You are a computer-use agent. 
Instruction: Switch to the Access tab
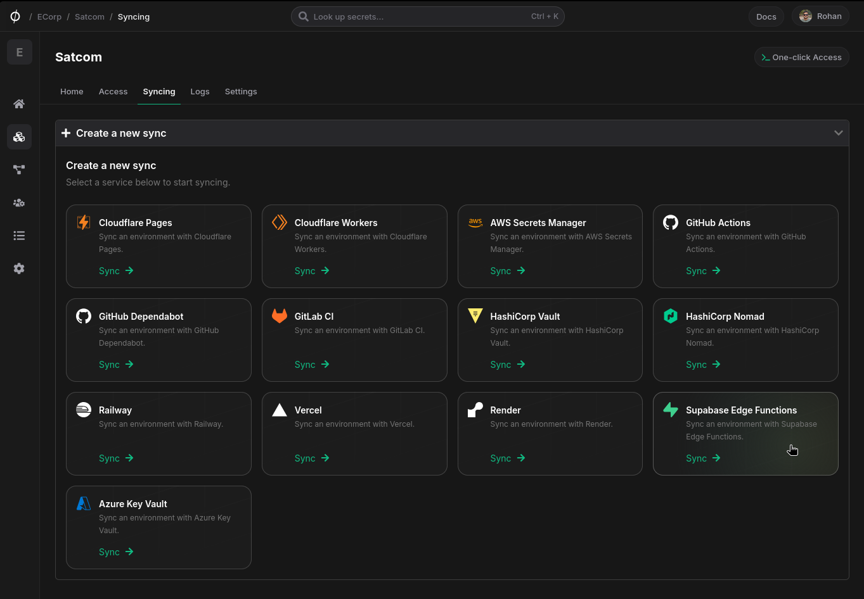tap(113, 92)
